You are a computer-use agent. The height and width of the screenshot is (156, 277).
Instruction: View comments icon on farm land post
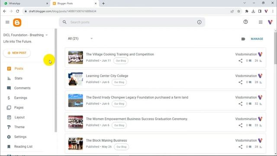[250, 104]
